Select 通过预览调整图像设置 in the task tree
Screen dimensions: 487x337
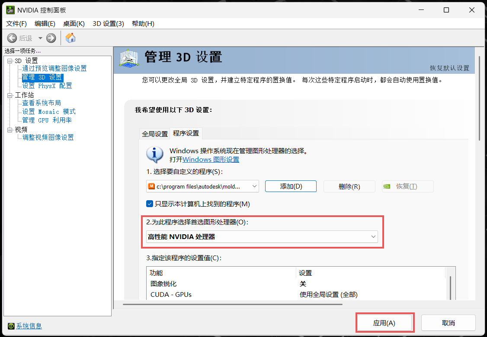[x=54, y=69]
